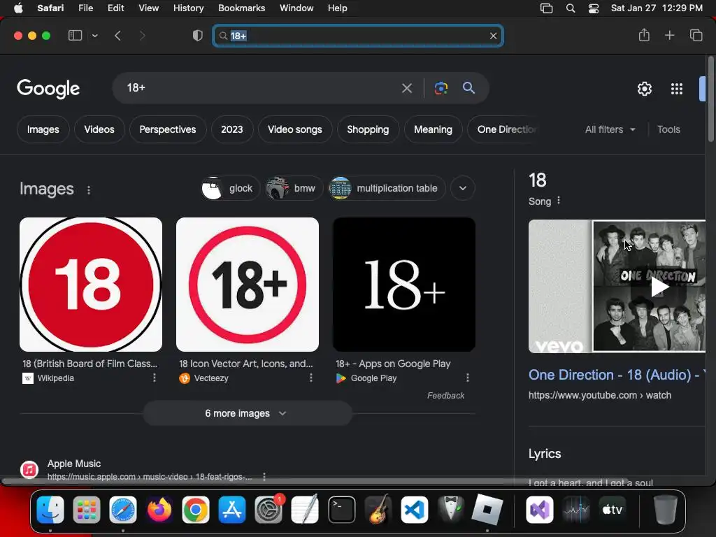Clear the Safari address bar text
This screenshot has height=537, width=716.
493,36
